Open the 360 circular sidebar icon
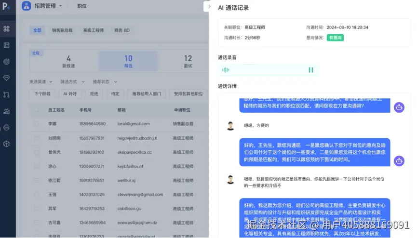 click(6, 128)
